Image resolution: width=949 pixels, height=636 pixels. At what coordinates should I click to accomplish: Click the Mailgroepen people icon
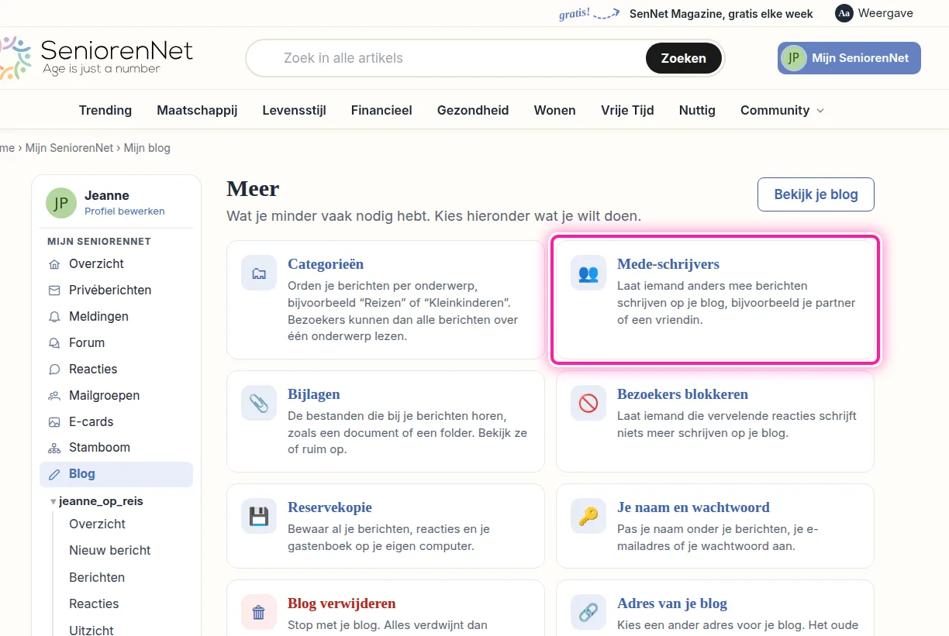point(54,396)
